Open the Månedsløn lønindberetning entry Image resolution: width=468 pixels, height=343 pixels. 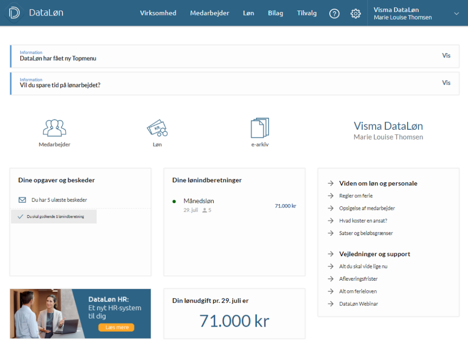(x=199, y=201)
